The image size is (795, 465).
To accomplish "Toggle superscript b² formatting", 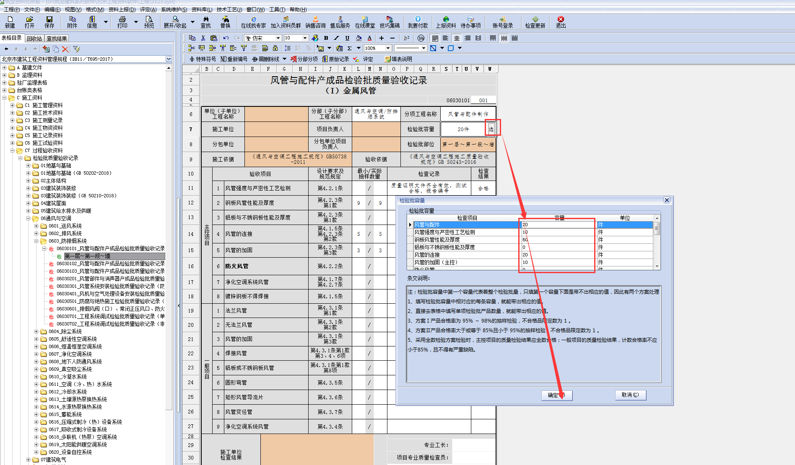I will click(x=406, y=38).
